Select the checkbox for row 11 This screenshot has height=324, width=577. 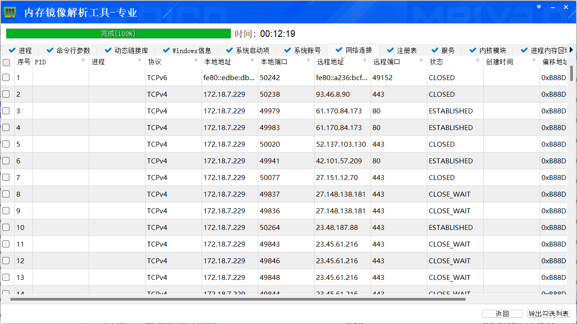pos(6,244)
